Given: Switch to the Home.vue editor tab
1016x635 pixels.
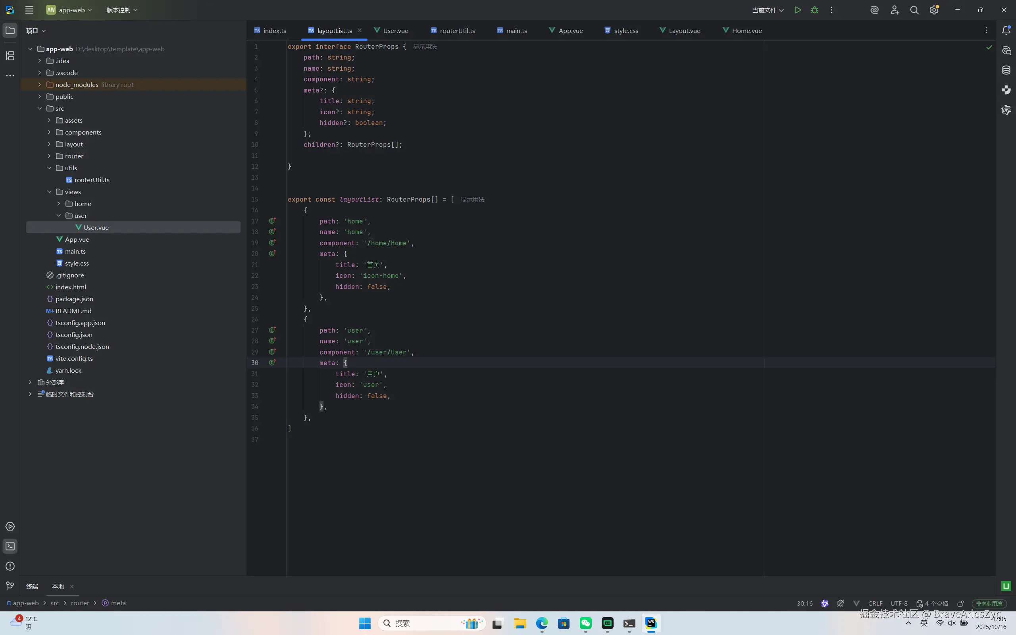Looking at the screenshot, I should pos(746,31).
